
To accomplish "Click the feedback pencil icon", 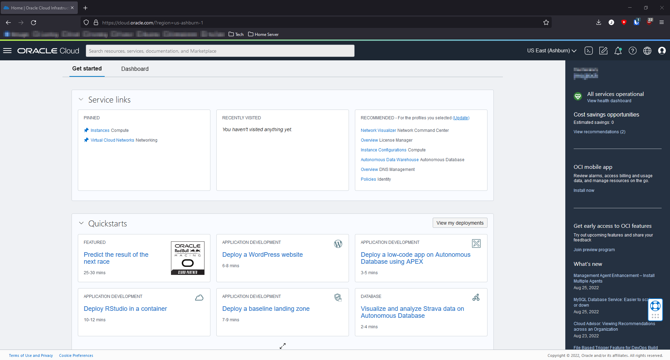I will pos(603,51).
